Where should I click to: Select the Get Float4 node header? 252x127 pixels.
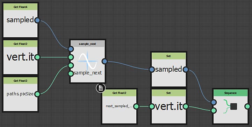[20, 7]
